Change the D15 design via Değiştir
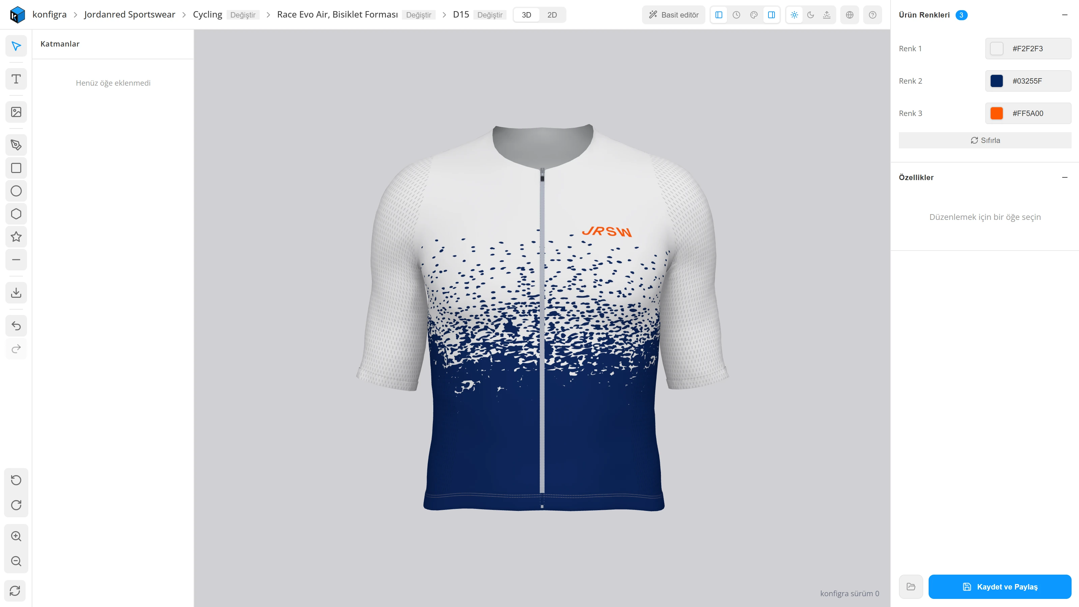The height and width of the screenshot is (607, 1079). pos(490,15)
